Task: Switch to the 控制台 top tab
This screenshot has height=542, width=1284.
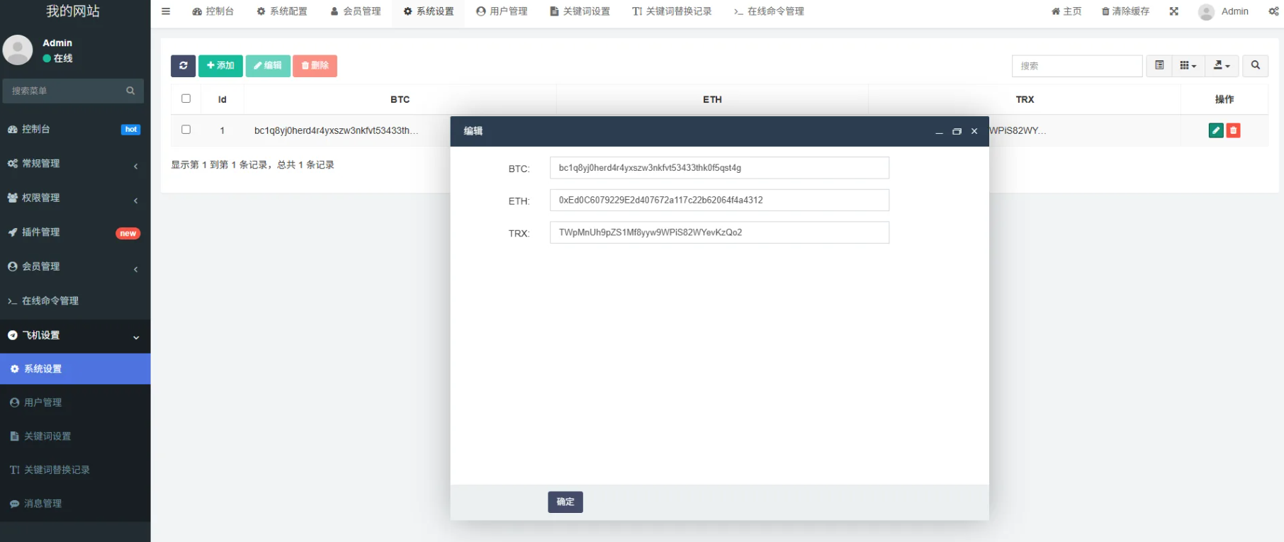Action: 213,11
